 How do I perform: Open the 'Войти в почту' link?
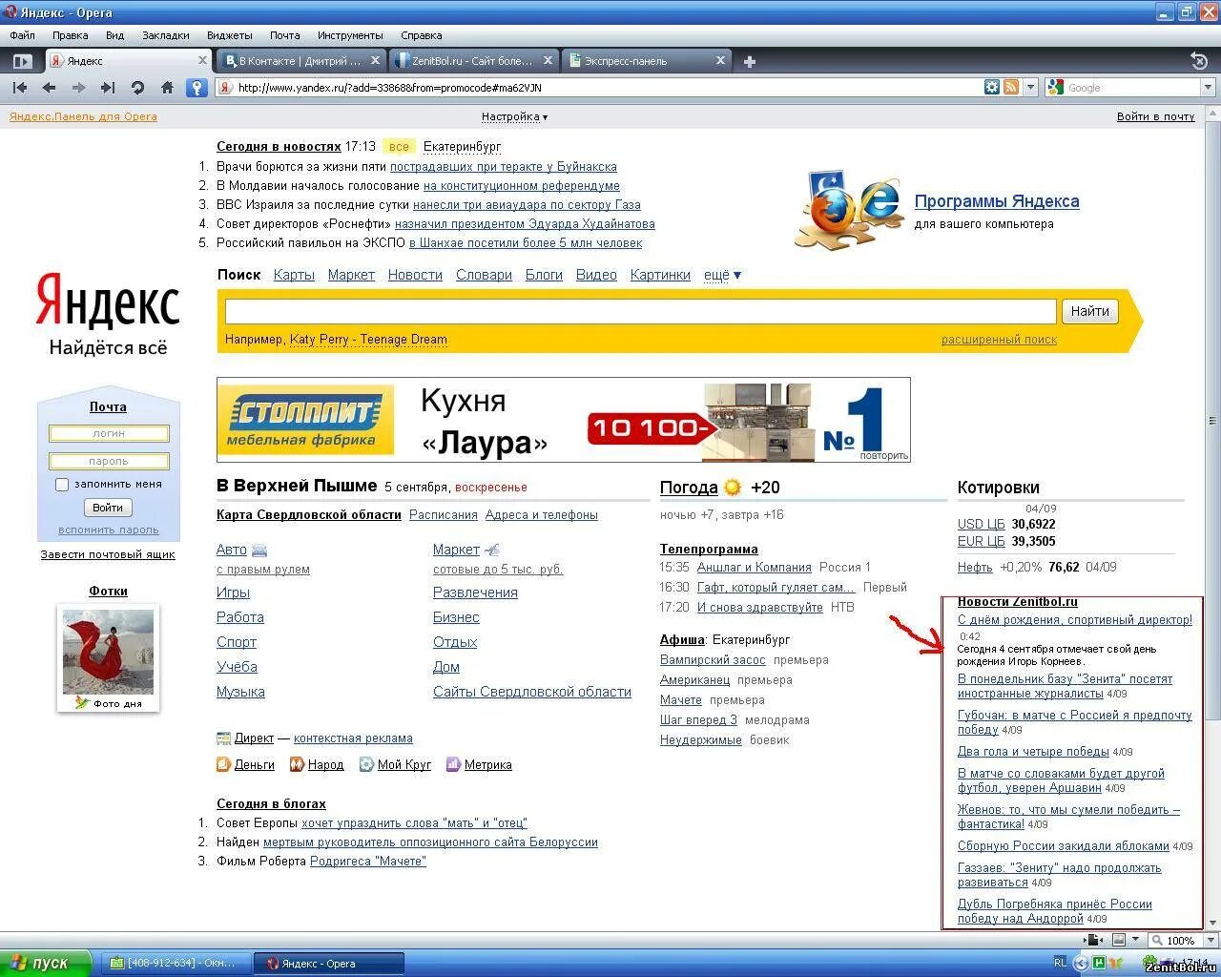1155,116
